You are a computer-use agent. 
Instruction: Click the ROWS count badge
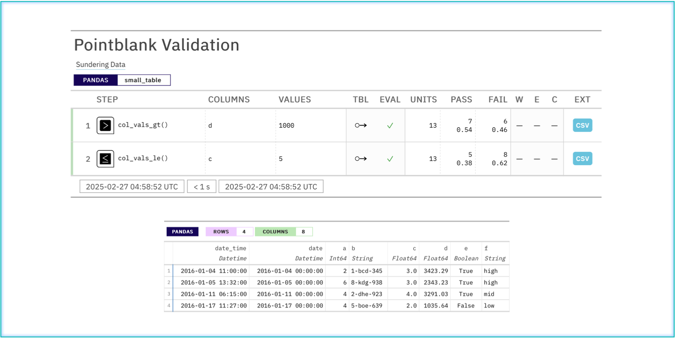click(229, 232)
